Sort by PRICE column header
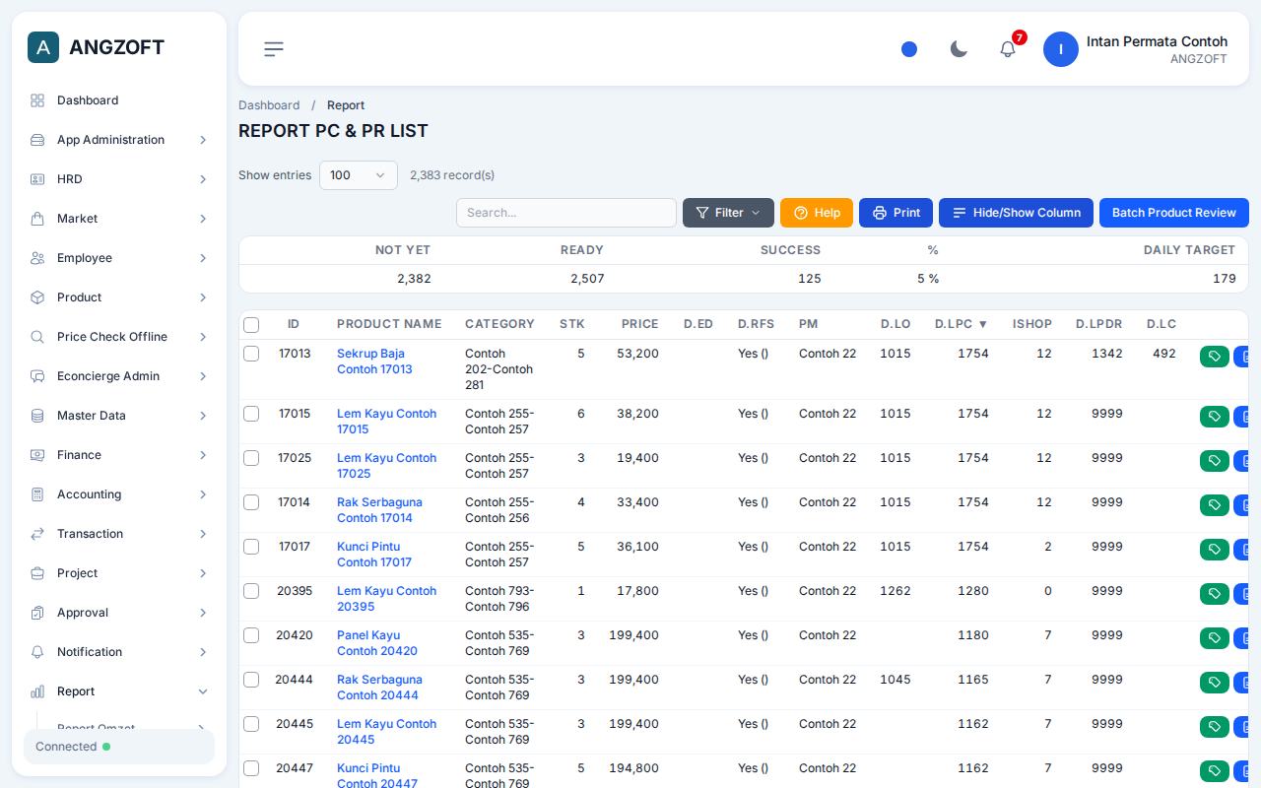 (x=639, y=324)
